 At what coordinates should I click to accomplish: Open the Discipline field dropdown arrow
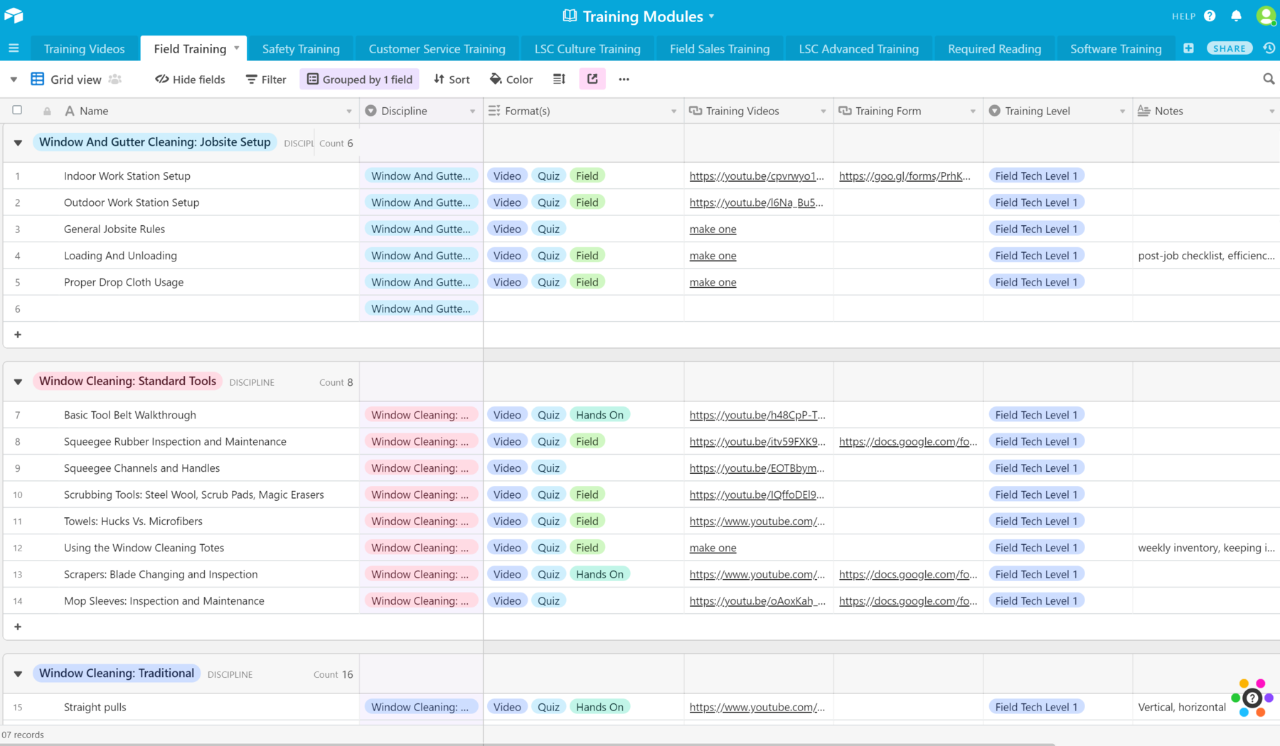(473, 111)
